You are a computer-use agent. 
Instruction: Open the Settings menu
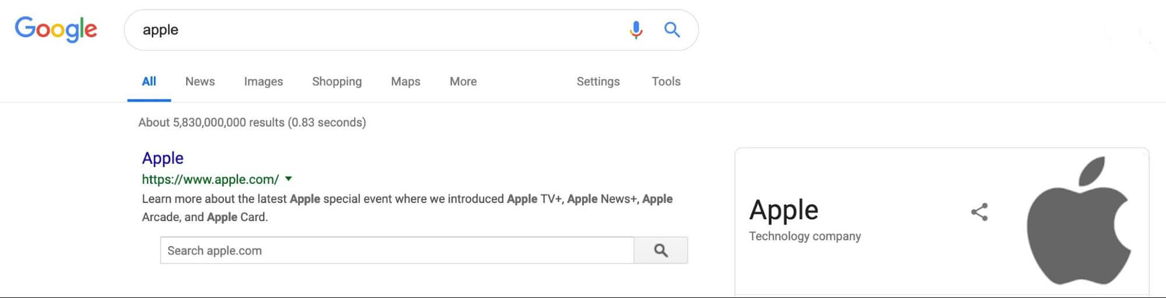598,82
